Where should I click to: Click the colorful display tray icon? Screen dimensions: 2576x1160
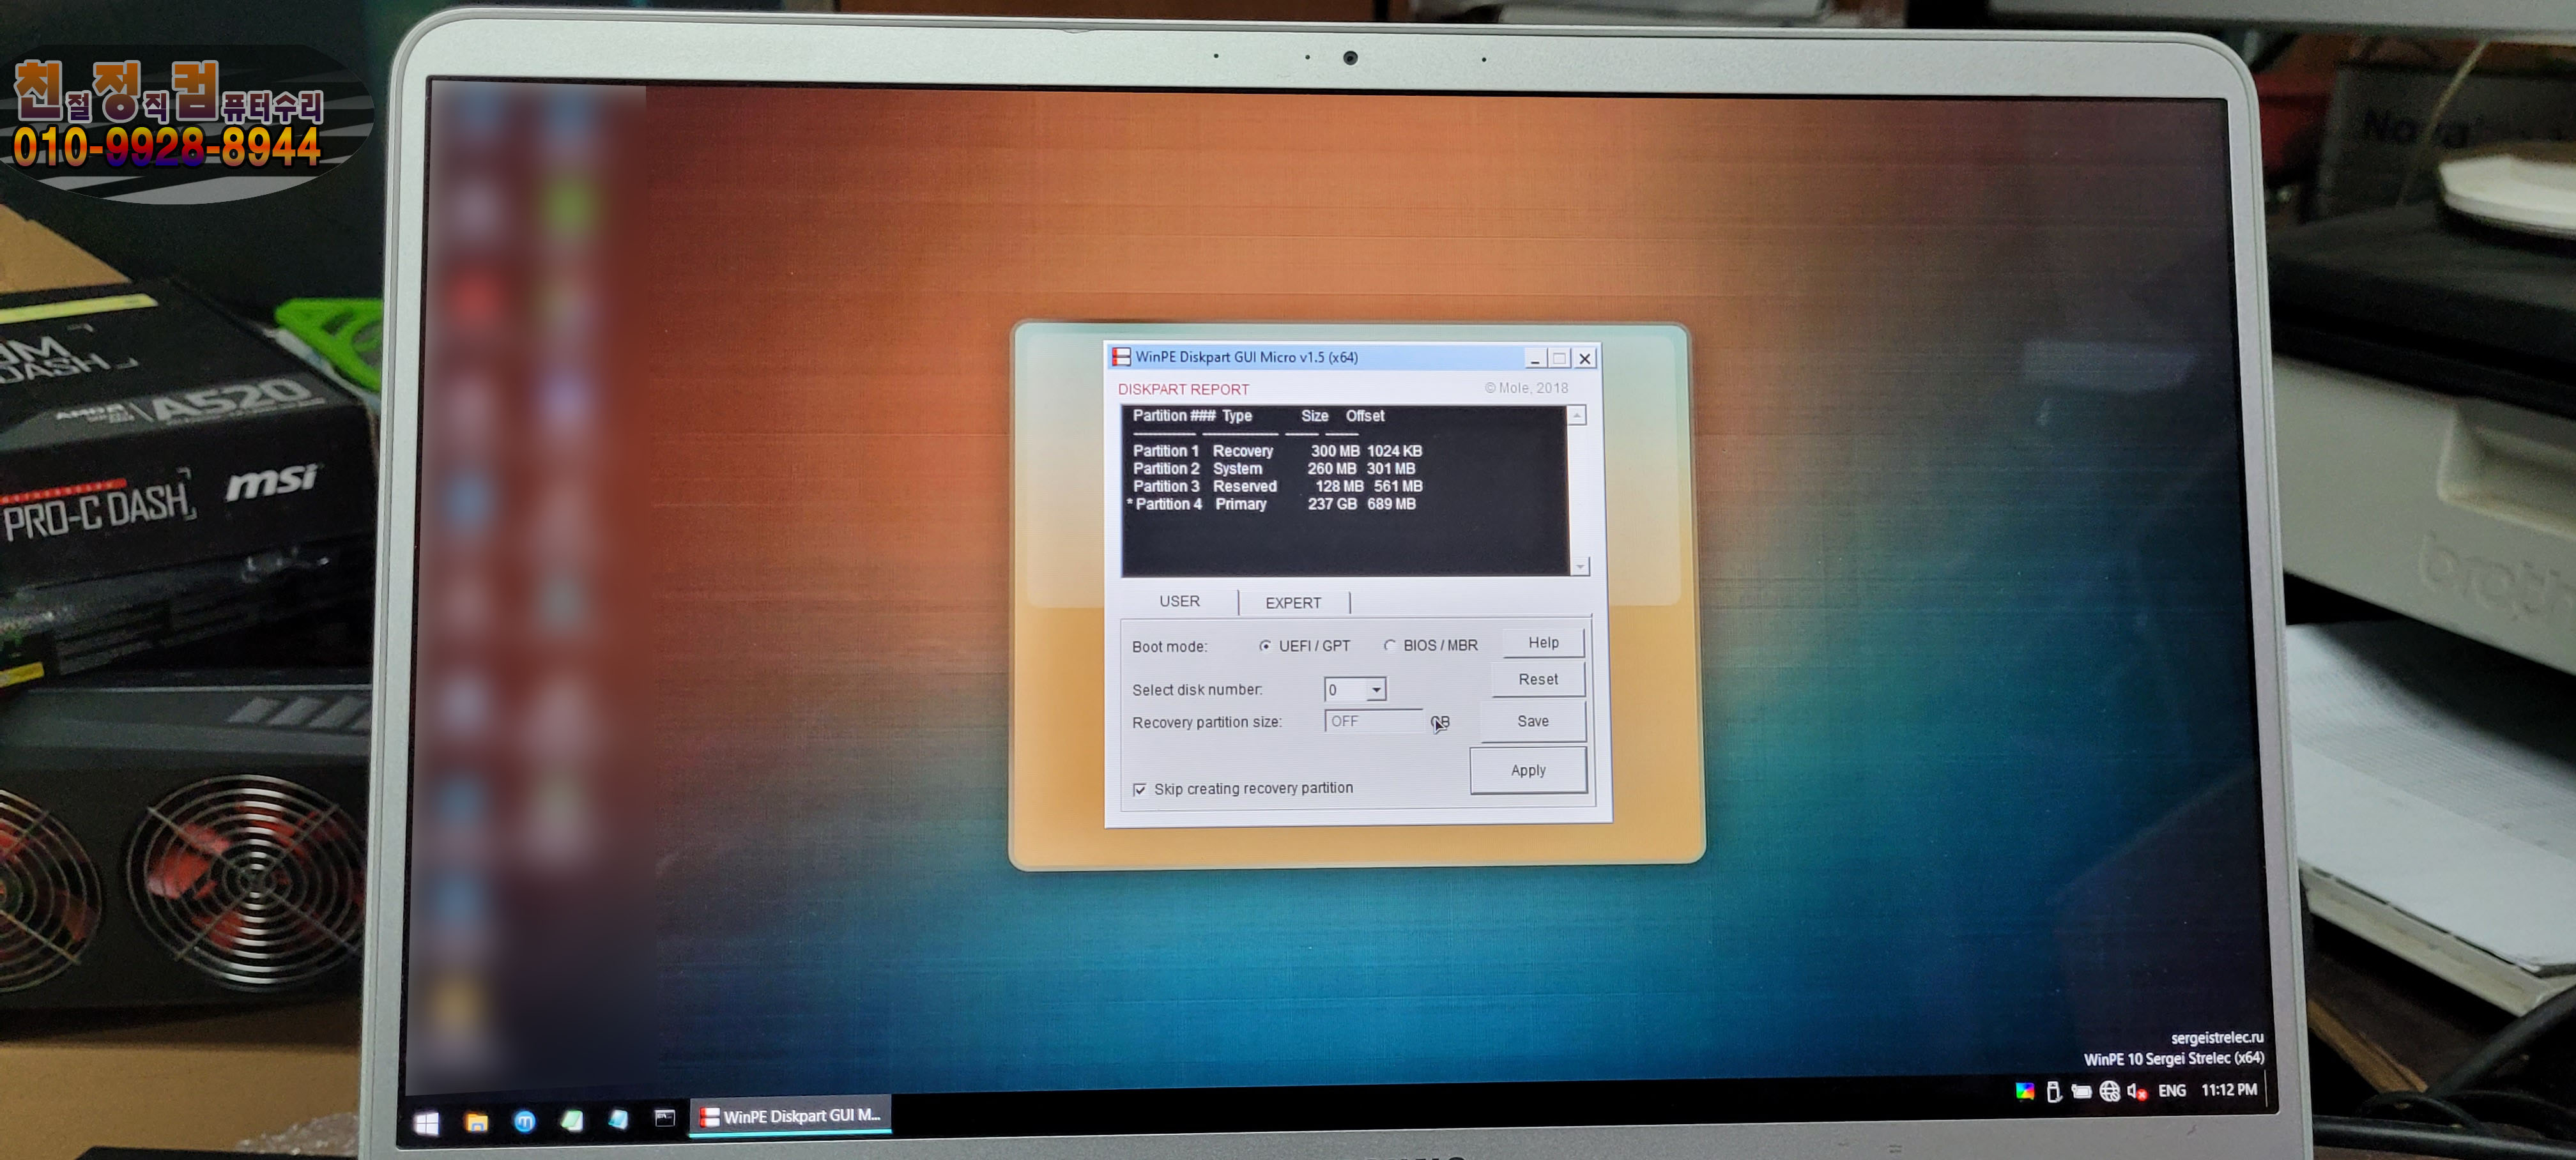point(2024,1091)
